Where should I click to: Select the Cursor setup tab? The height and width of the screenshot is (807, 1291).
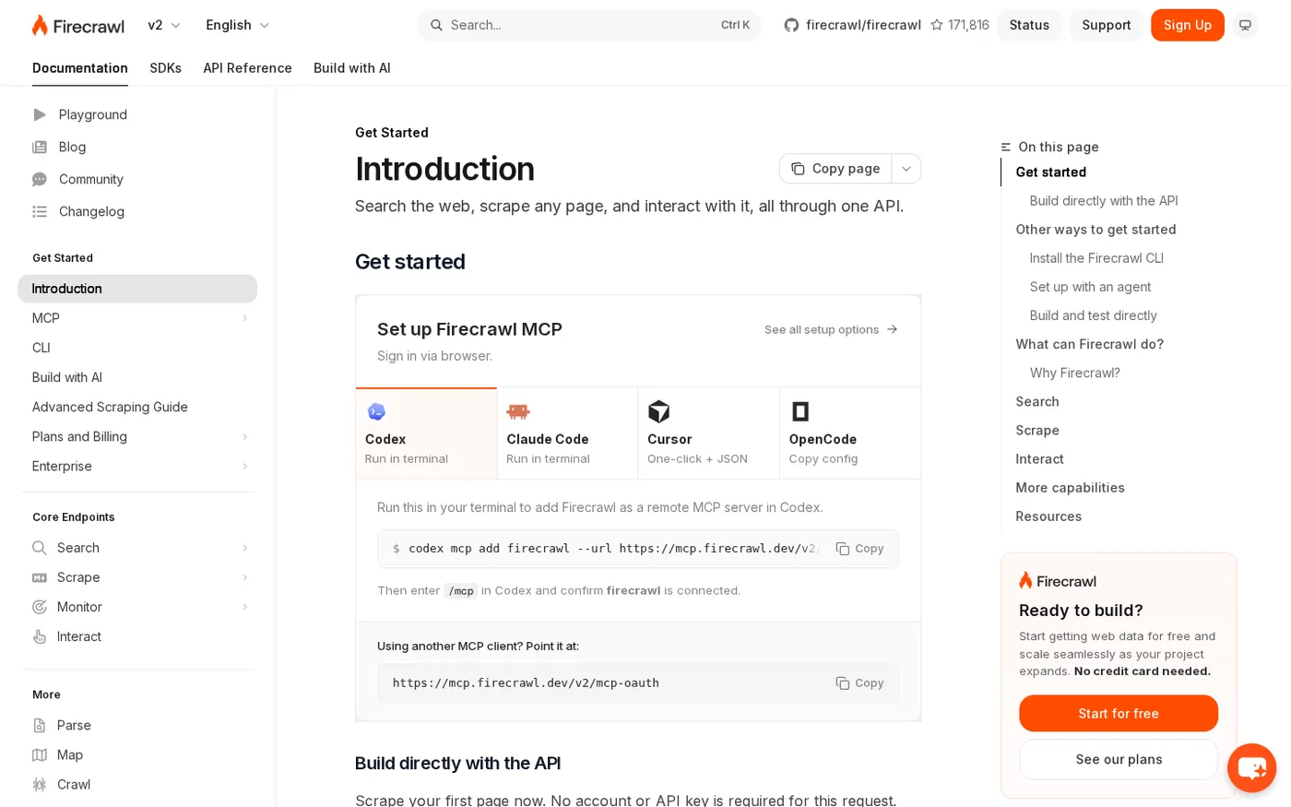click(x=708, y=433)
